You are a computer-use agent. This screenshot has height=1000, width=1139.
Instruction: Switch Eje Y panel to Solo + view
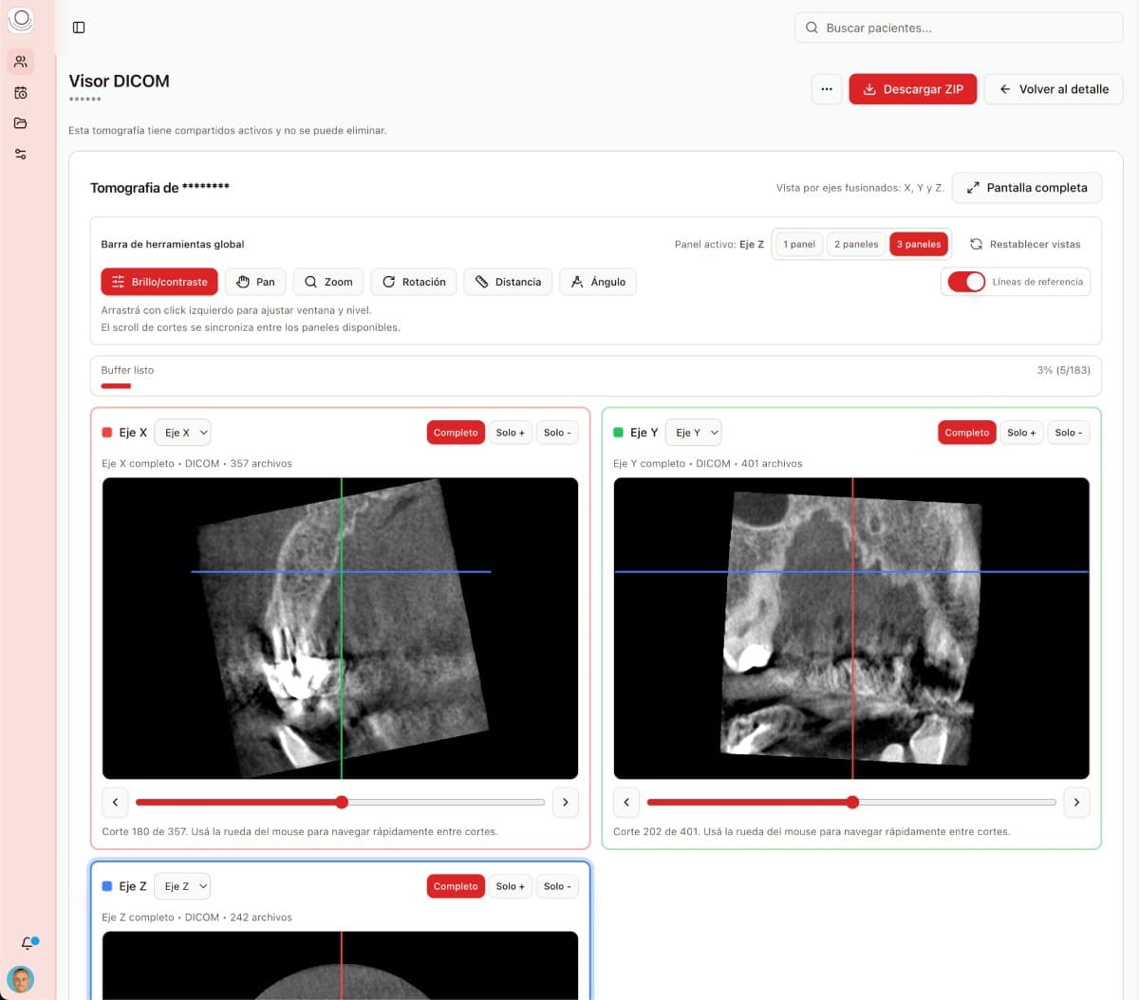[x=1021, y=432]
